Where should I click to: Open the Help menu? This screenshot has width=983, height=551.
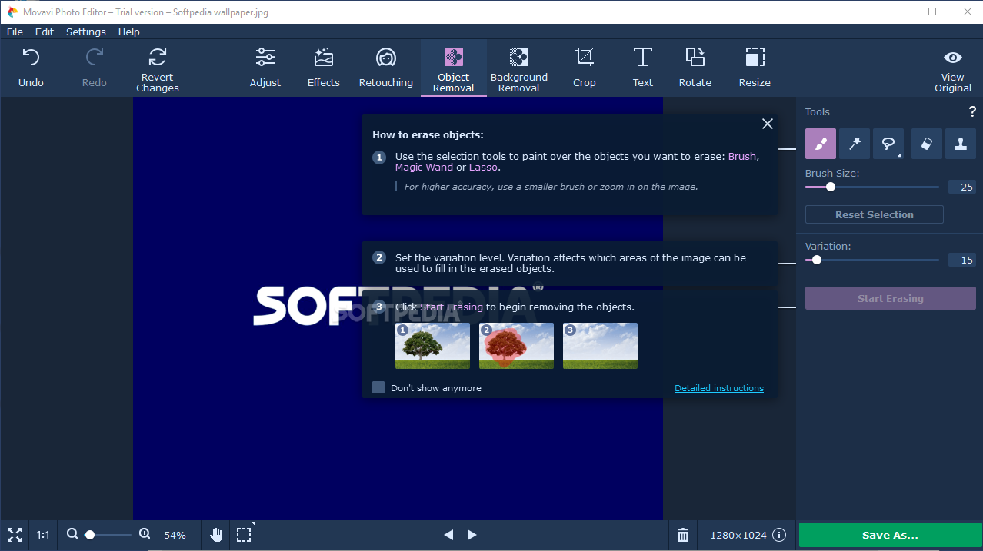click(129, 32)
